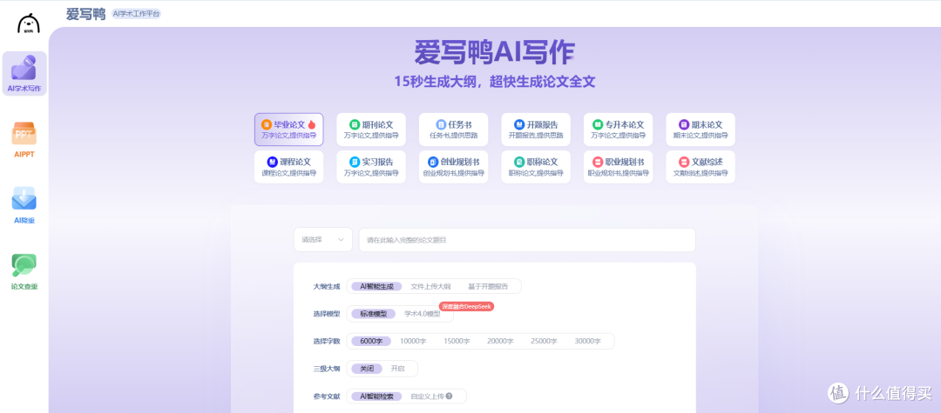Click the 深度融合DeepSeek badge
This screenshot has height=413, width=941.
pos(466,306)
